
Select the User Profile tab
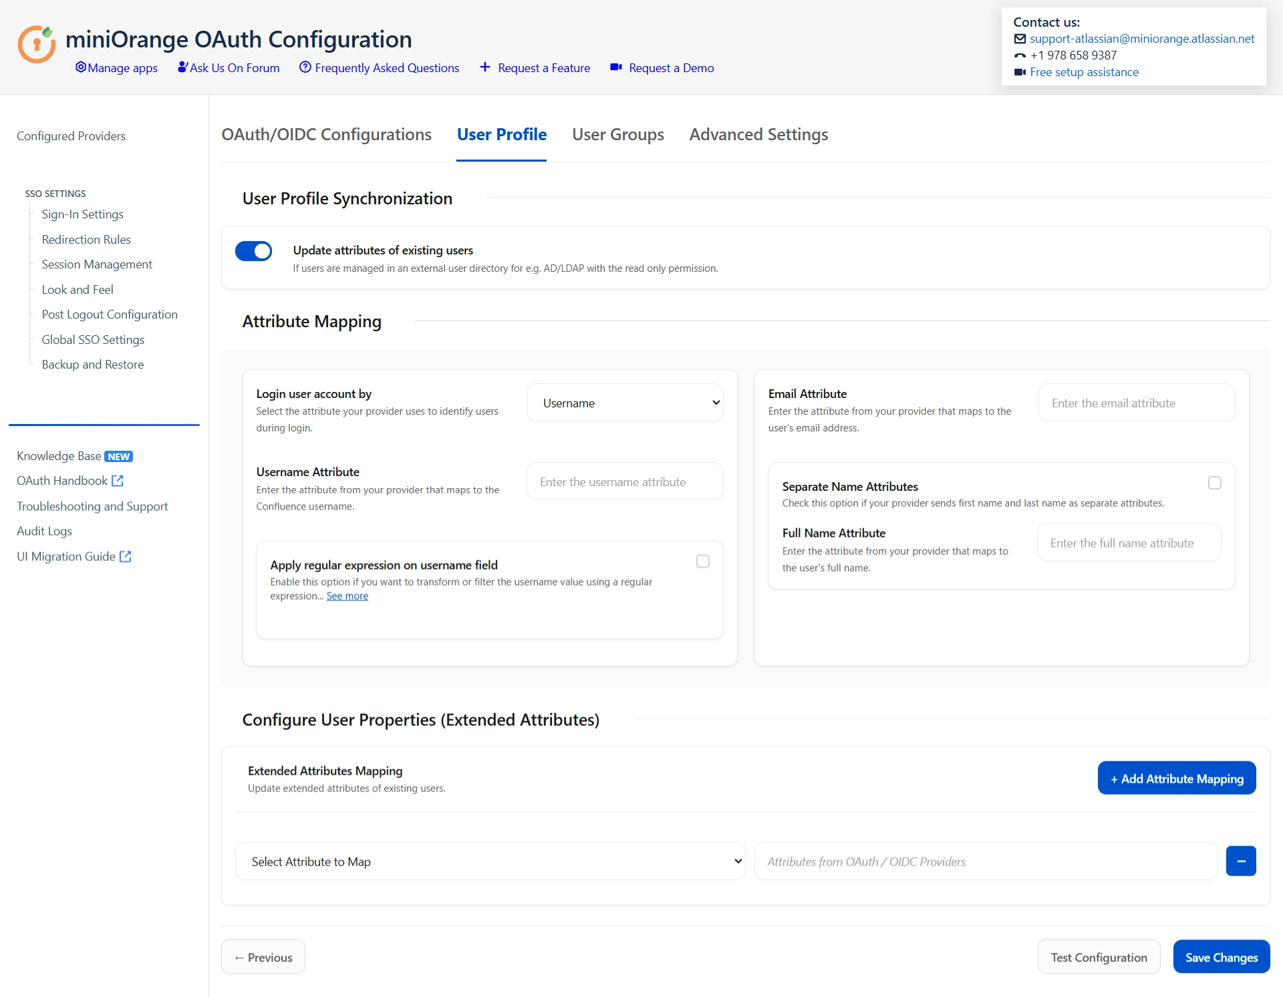502,134
